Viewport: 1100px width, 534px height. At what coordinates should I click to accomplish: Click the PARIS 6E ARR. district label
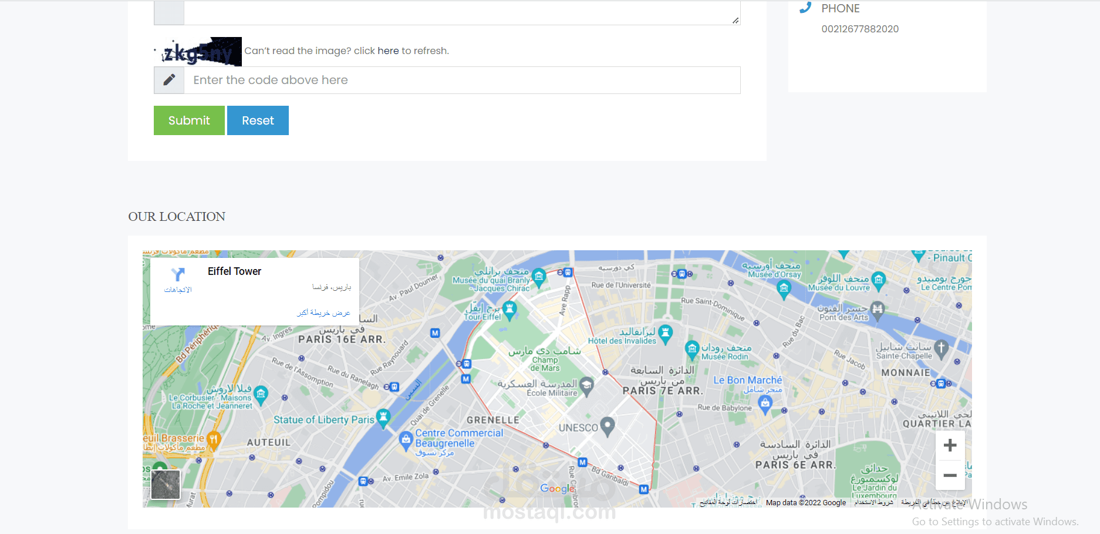click(x=795, y=465)
